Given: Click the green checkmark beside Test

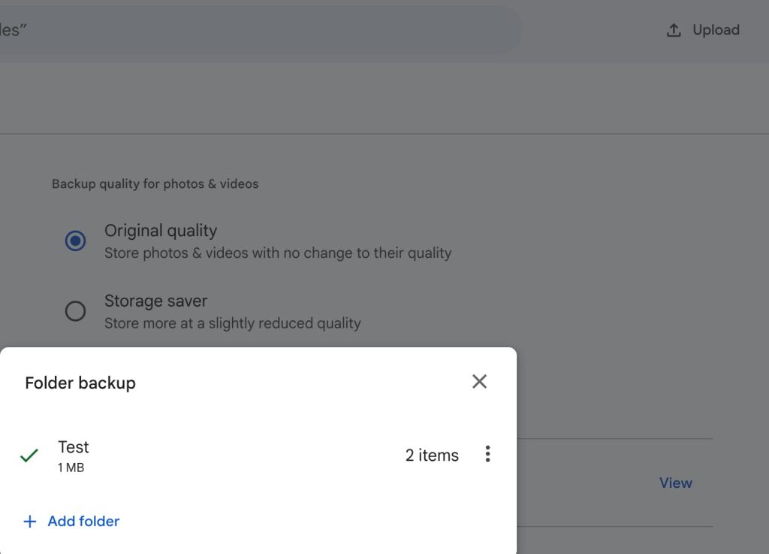Looking at the screenshot, I should [29, 456].
